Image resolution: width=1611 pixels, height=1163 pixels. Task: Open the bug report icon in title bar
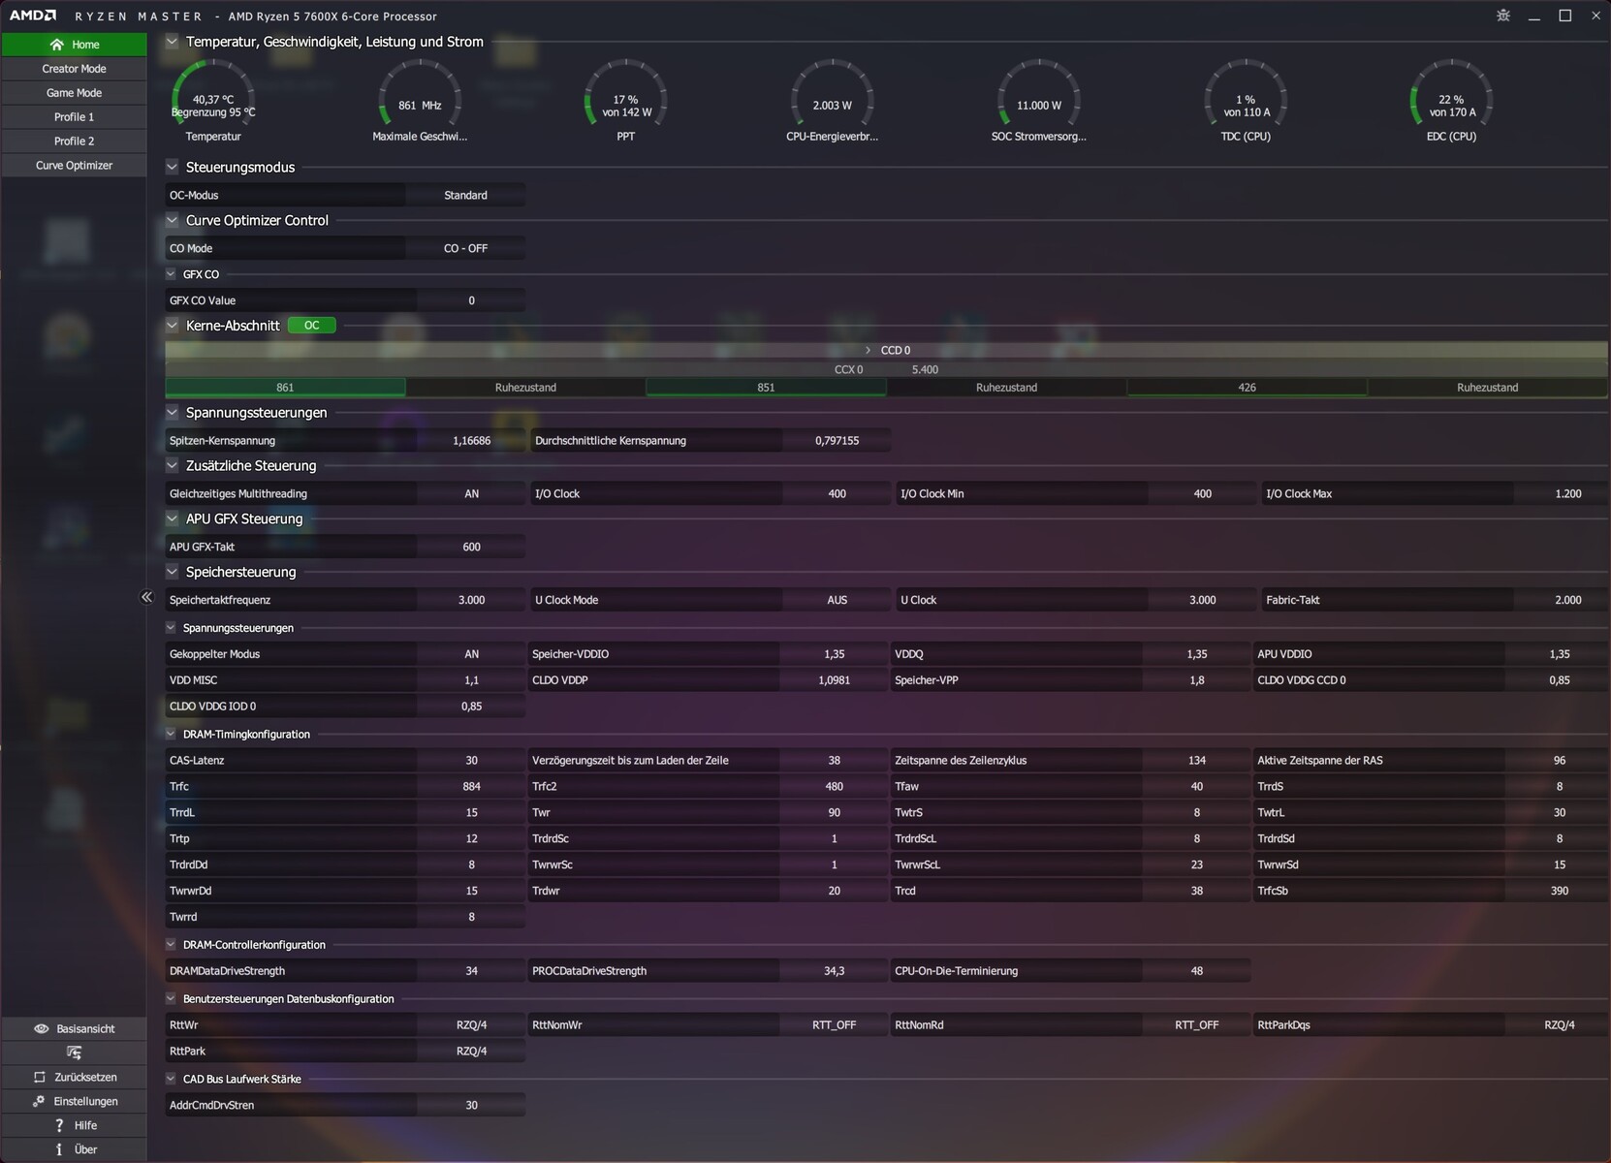(1503, 16)
